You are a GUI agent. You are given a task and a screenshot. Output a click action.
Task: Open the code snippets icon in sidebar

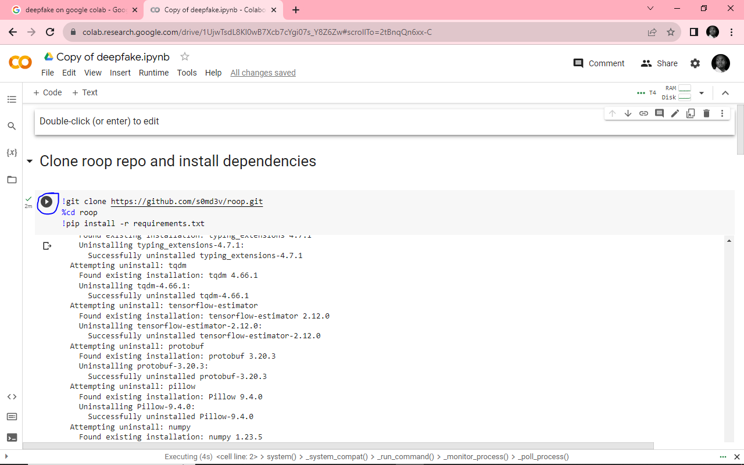click(x=12, y=396)
